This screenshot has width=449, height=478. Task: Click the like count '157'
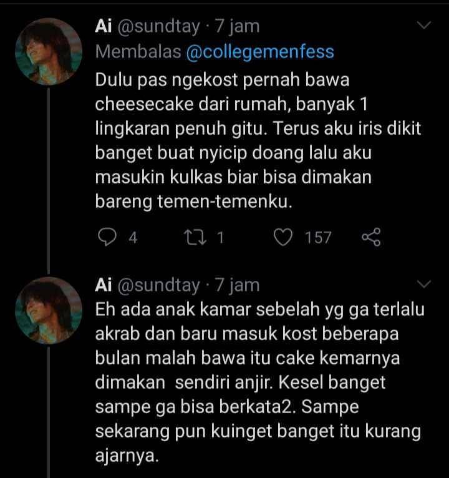[x=318, y=238]
